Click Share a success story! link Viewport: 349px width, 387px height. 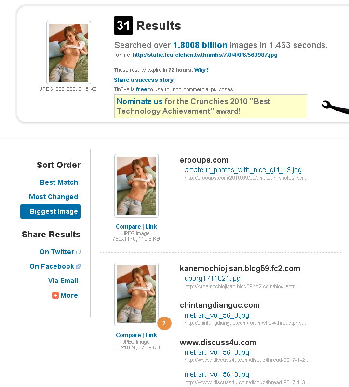[x=144, y=80]
